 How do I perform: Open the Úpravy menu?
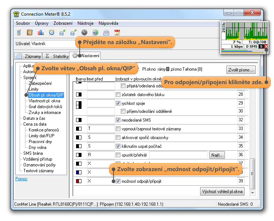pos(41,23)
